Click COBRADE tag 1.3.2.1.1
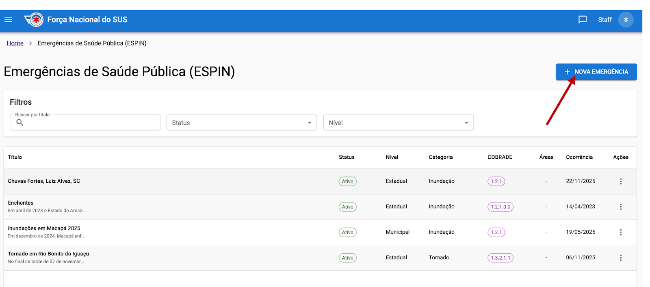Screen dimensions: 650x287 (500, 258)
